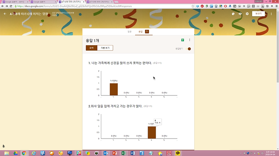Click question 2 title text 회사 일을 집에
Viewport: 279px width, 156px height.
[115, 106]
